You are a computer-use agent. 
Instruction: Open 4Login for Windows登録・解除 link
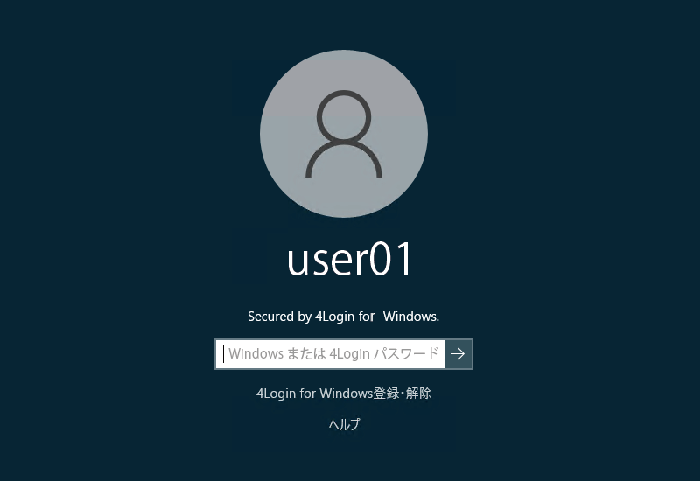344,393
